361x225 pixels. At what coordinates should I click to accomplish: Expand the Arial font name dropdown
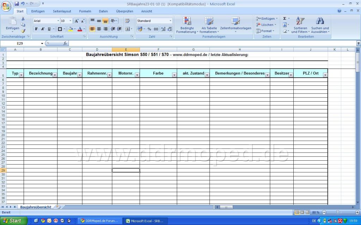tap(58, 21)
